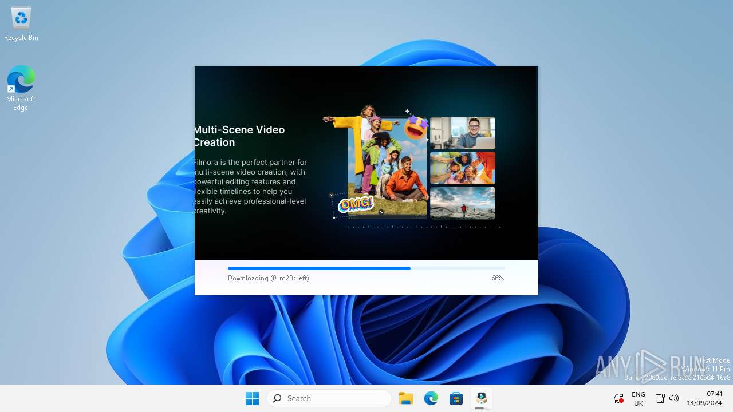Click the thumbnail of man with laptop
The image size is (733, 412).
[x=463, y=133]
